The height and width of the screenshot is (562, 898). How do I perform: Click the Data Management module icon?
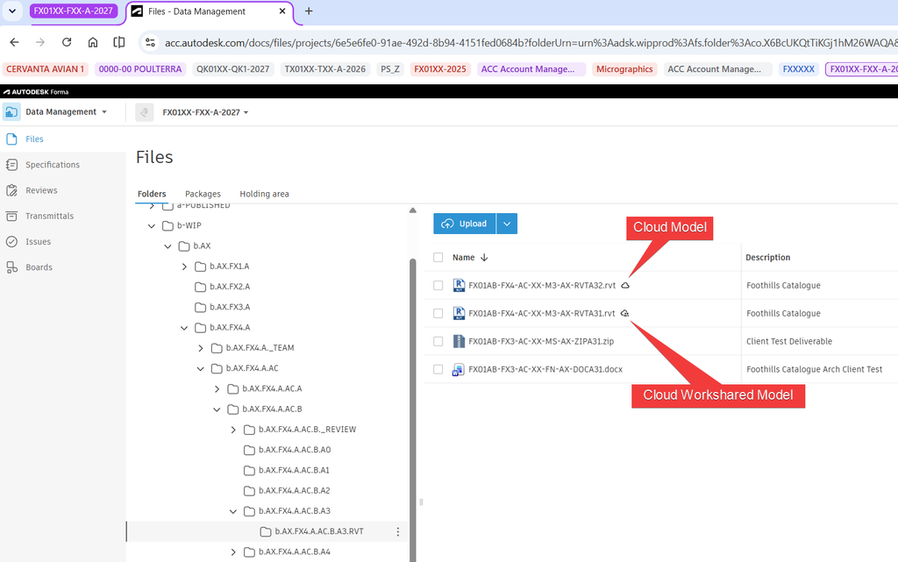click(x=11, y=111)
